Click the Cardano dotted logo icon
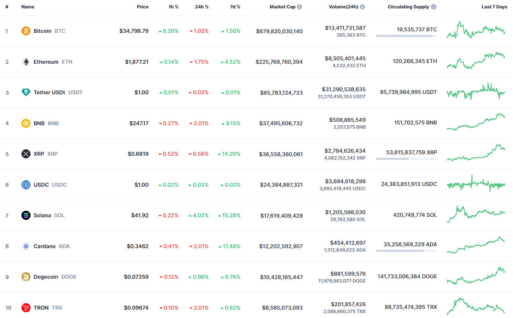Viewport: 513px width, 318px height. pos(26,246)
